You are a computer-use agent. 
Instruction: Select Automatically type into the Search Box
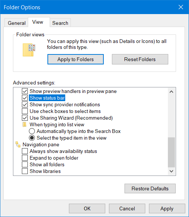(x=32, y=131)
